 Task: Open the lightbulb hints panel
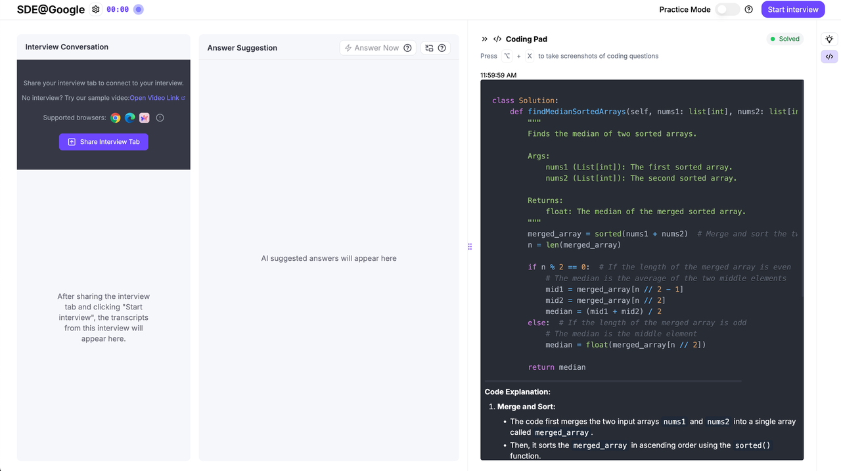(x=829, y=39)
